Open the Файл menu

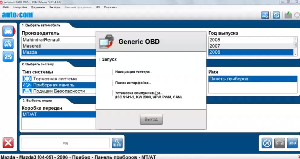[x=6, y=7]
